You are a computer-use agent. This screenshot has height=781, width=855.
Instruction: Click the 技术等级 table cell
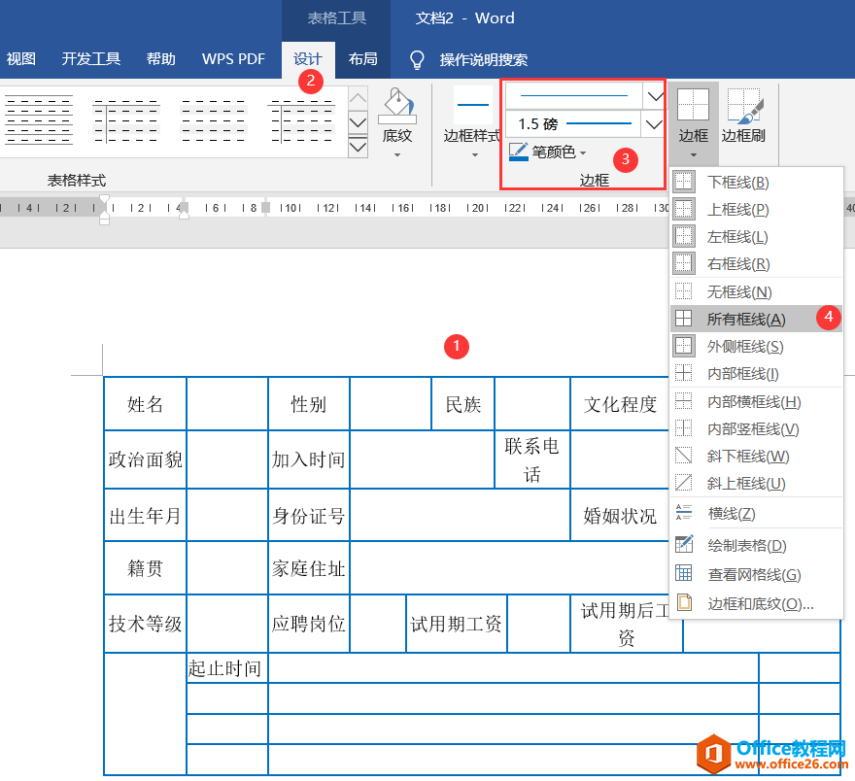[x=145, y=624]
